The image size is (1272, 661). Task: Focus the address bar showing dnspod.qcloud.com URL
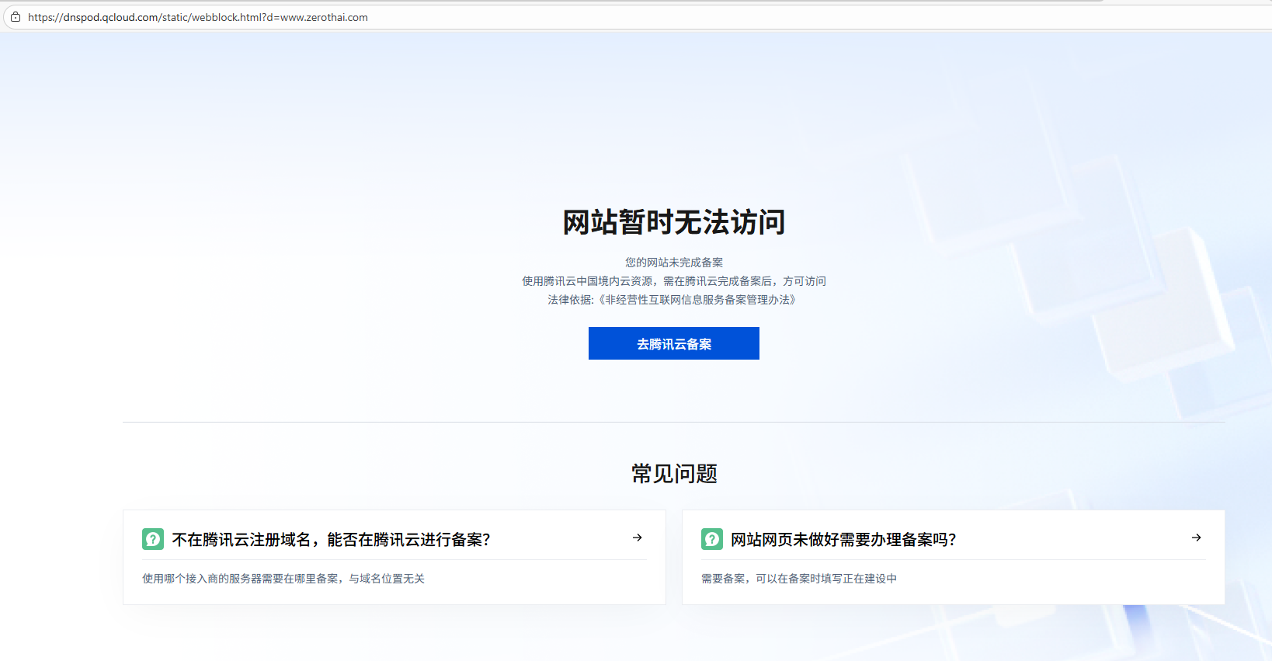pyautogui.click(x=544, y=17)
